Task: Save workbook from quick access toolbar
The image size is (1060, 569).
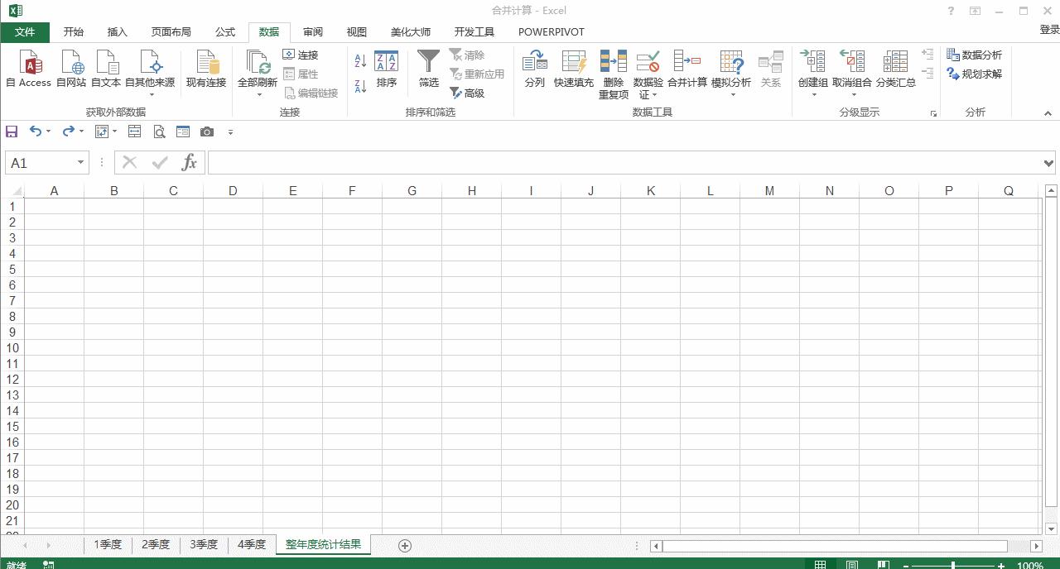Action: [12, 131]
